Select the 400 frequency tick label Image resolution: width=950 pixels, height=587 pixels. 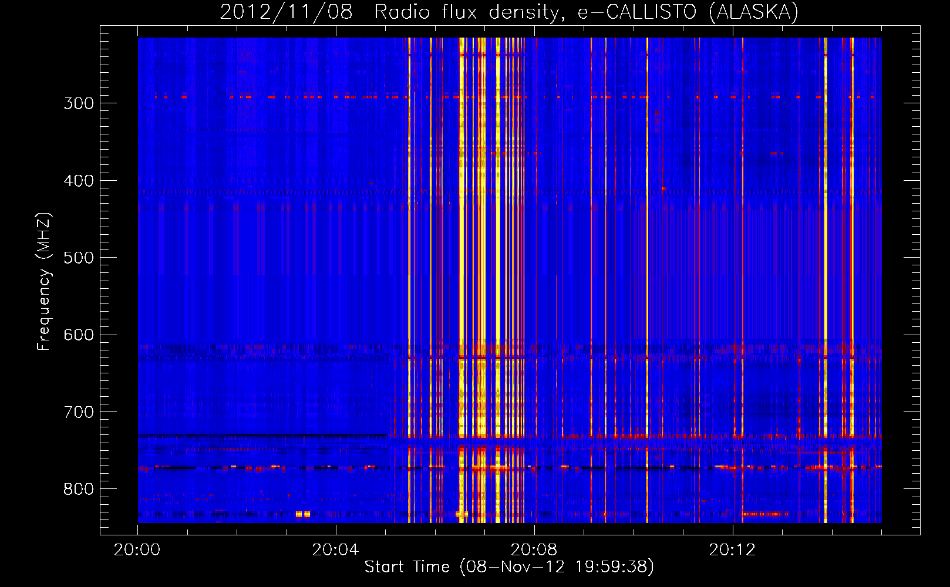(x=79, y=181)
